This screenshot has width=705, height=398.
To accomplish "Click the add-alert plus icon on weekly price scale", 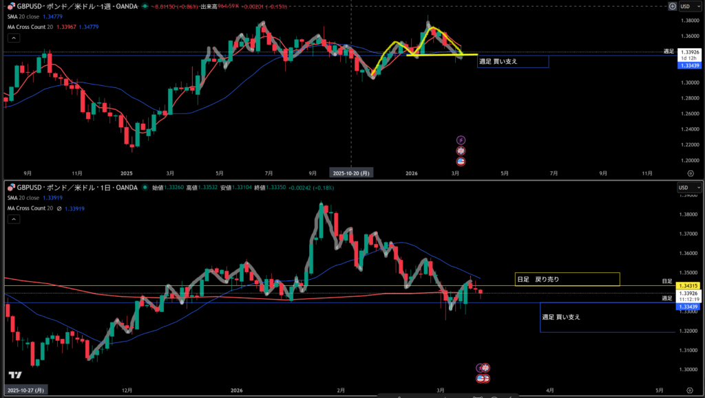I will pos(672,6).
